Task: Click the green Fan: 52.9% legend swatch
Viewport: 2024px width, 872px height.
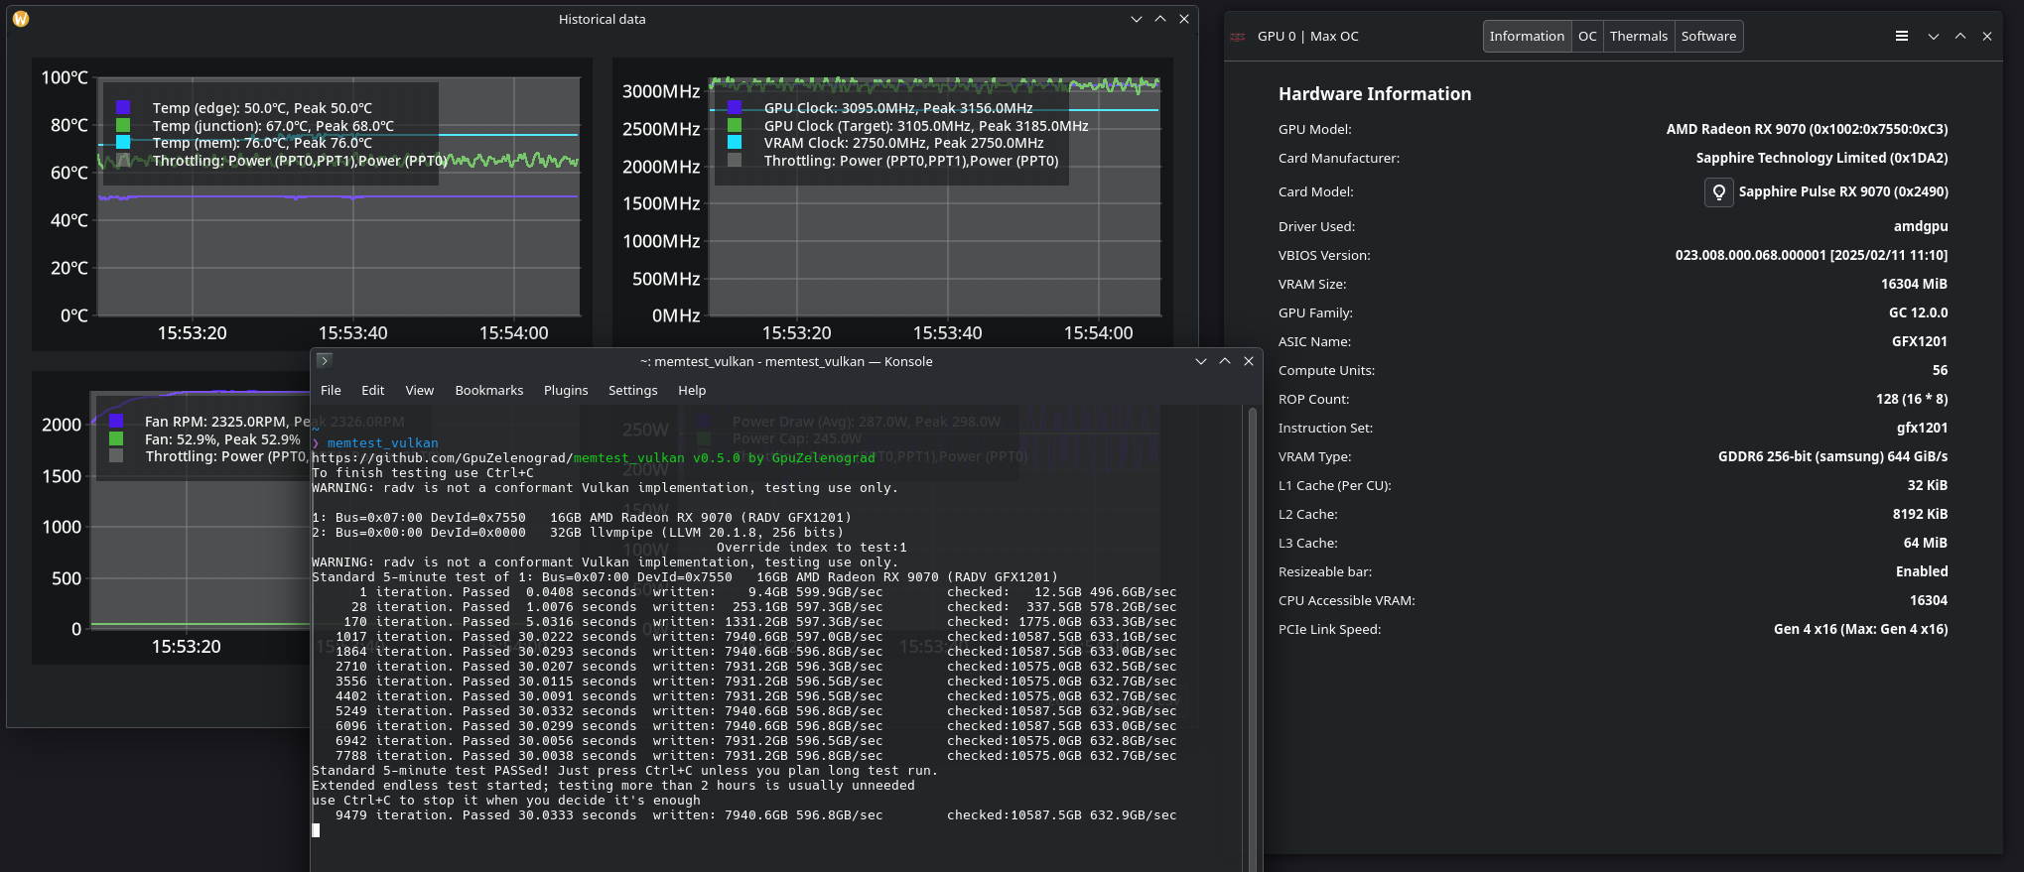Action: pos(116,438)
